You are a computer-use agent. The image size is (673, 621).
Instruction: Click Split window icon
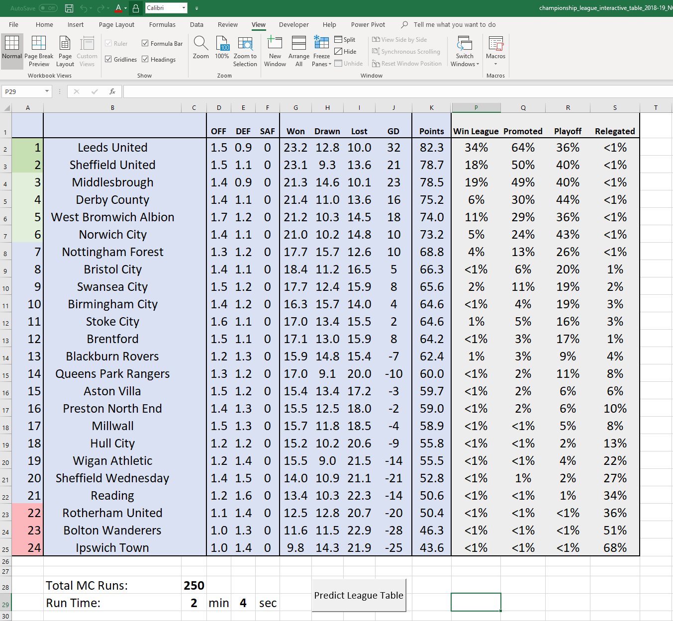[x=345, y=39]
